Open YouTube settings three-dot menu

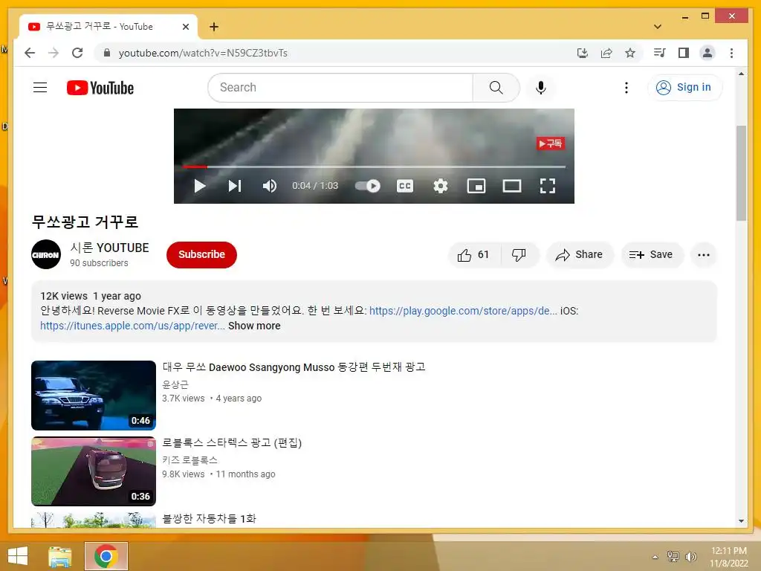click(626, 88)
